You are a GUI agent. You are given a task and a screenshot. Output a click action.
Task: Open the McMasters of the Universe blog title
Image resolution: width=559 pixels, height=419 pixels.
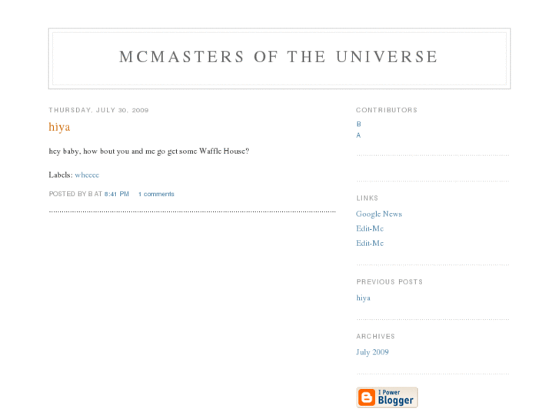(x=278, y=58)
